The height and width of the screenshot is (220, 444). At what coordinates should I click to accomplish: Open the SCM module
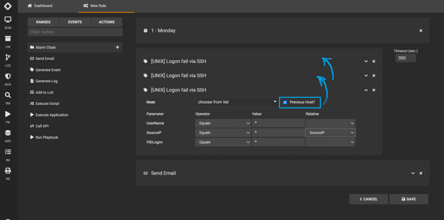[8, 23]
